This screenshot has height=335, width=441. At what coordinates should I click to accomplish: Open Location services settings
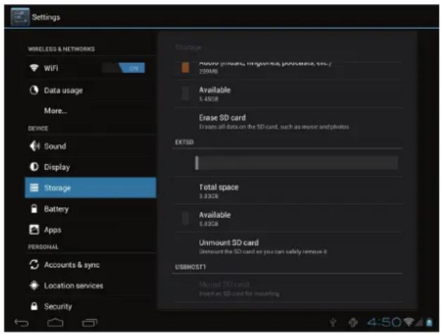(90, 286)
